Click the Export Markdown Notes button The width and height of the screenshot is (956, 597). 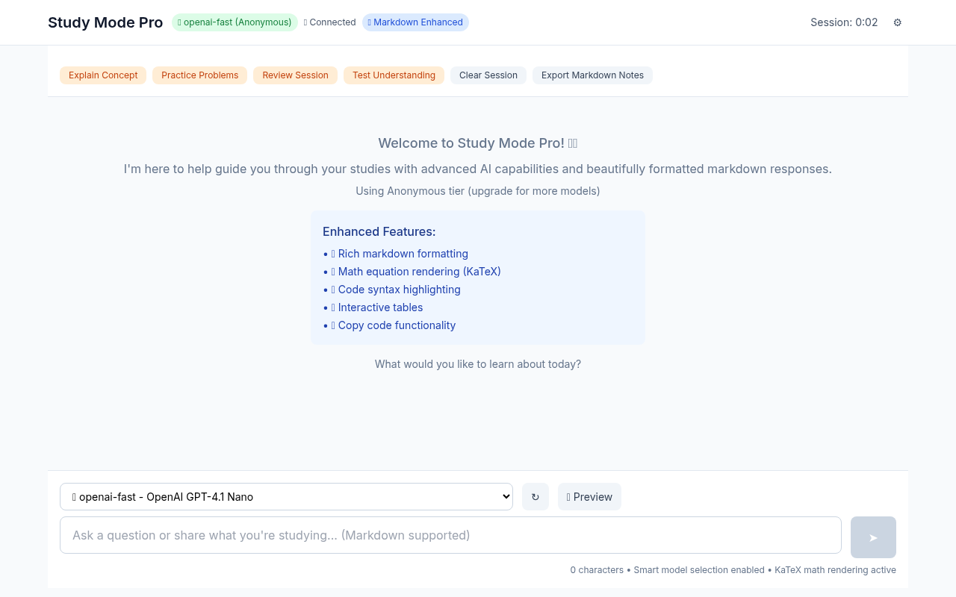(592, 75)
